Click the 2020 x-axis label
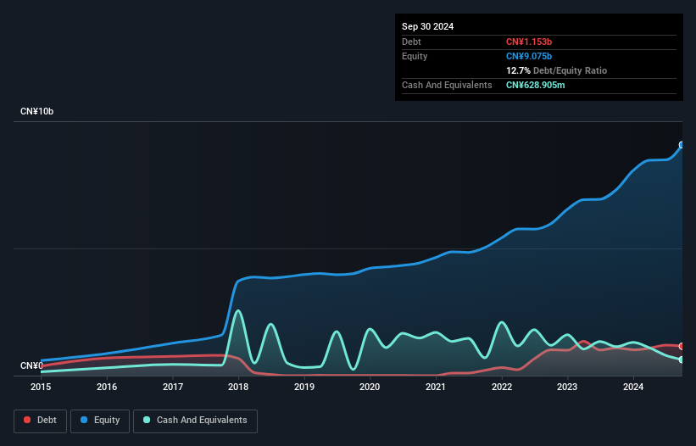 (x=370, y=387)
